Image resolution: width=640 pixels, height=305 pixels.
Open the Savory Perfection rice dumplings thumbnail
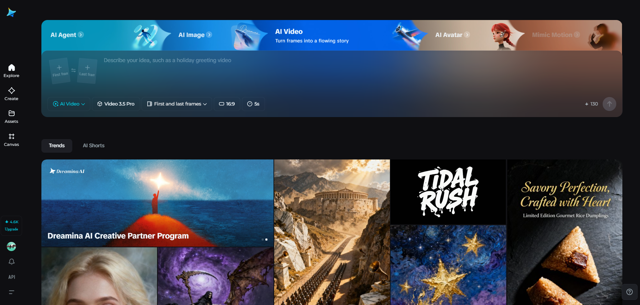[x=565, y=232]
